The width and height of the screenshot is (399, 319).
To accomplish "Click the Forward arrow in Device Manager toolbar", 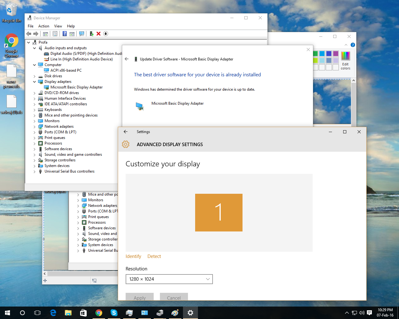I will tap(36, 34).
